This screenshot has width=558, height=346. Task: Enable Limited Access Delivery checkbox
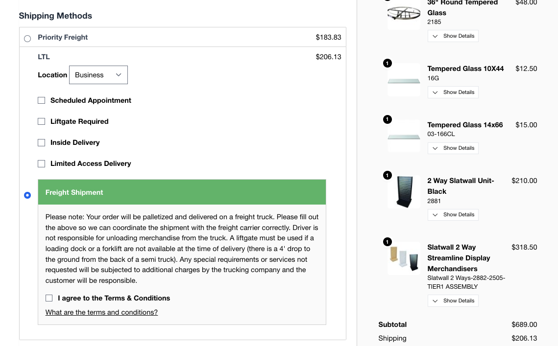coord(42,163)
